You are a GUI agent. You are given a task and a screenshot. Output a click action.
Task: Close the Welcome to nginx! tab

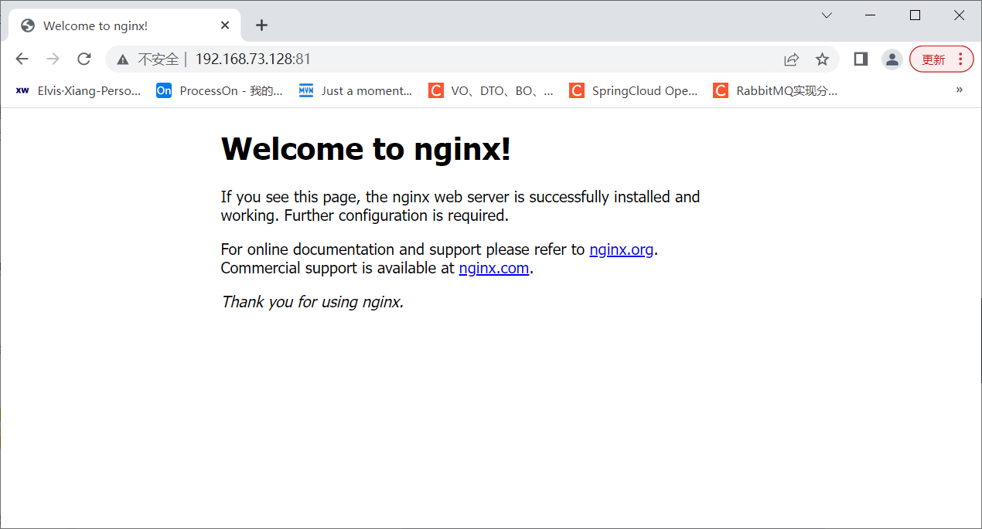[x=225, y=25]
